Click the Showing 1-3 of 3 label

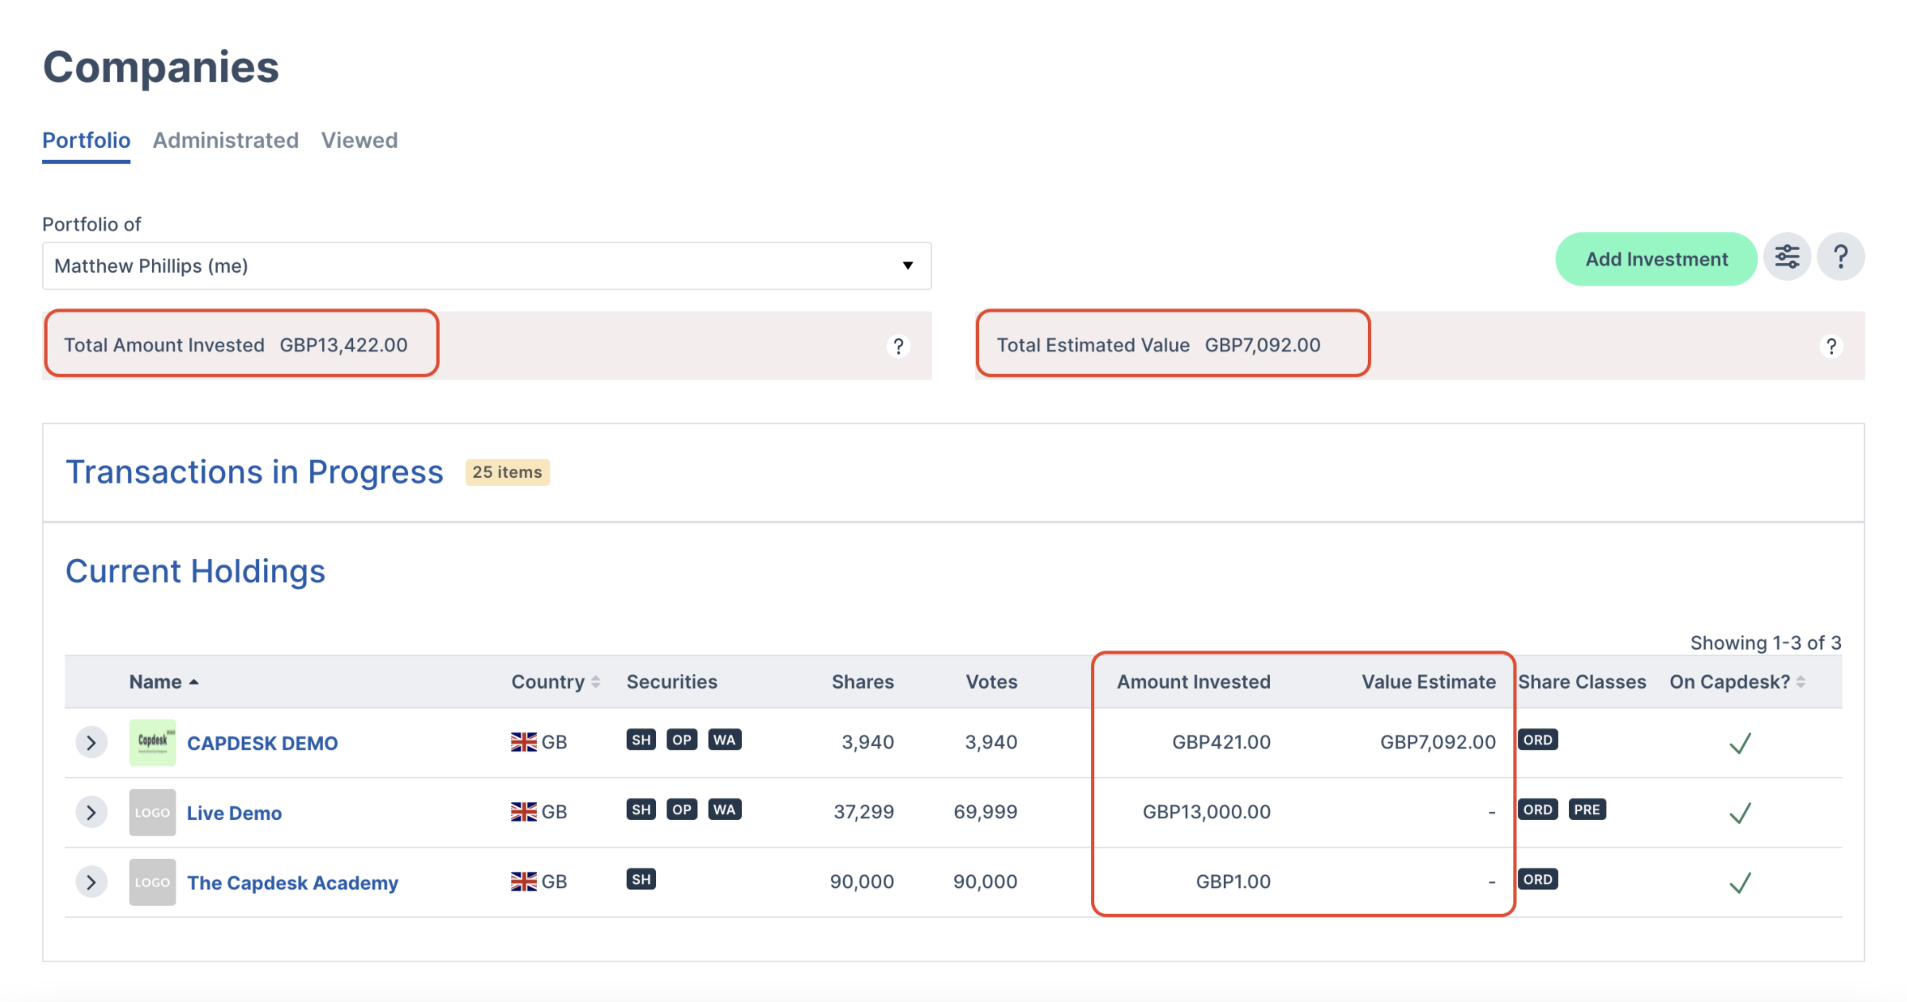pos(1765,643)
